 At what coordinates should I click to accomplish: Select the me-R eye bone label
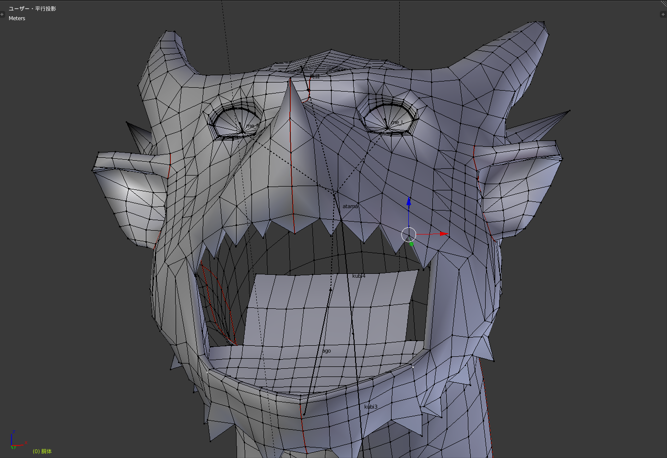tap(252, 126)
